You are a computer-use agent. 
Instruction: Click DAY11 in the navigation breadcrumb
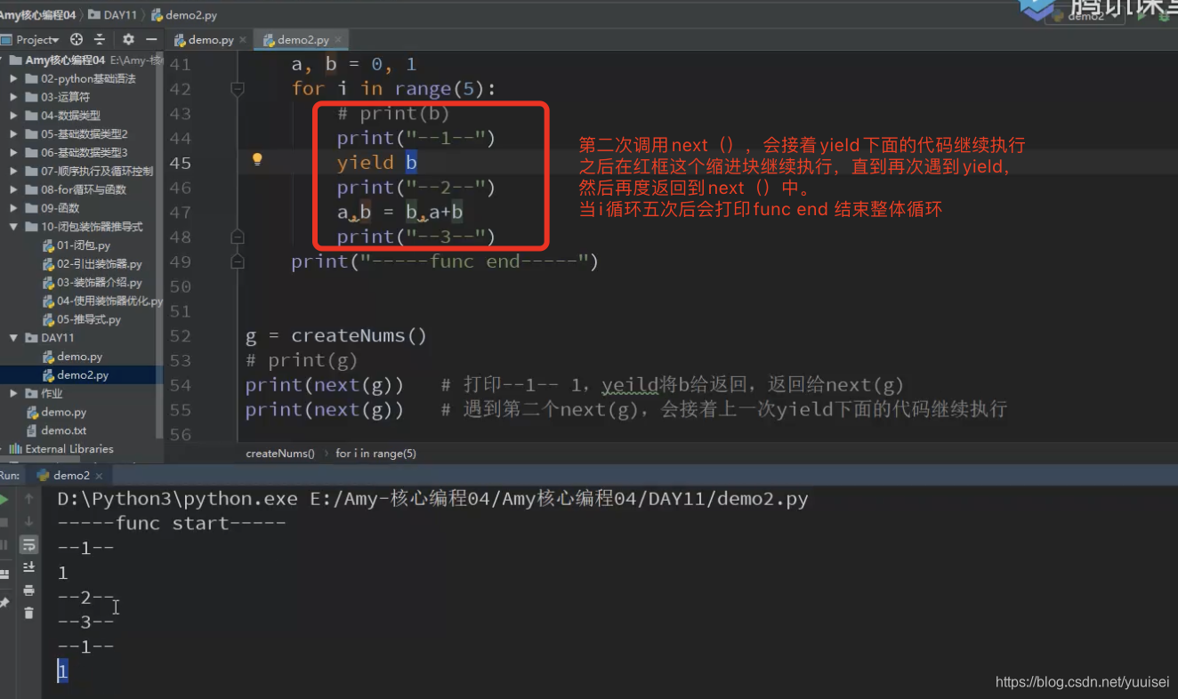click(113, 15)
